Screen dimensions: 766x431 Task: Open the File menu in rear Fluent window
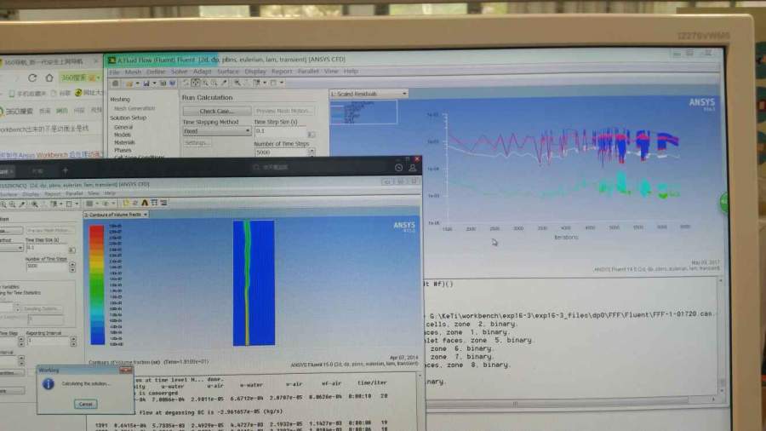114,72
